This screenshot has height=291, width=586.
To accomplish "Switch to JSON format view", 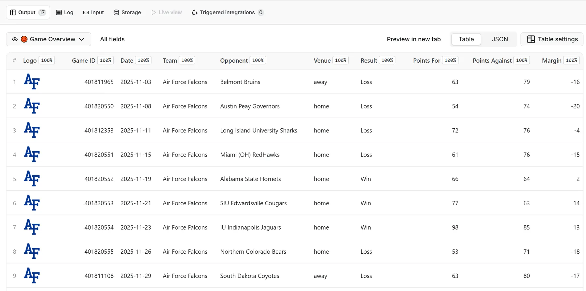I will (x=500, y=39).
